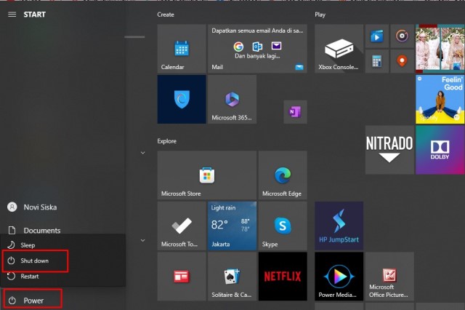The height and width of the screenshot is (310, 465).
Task: Expand the upper app list chevron
Action: (x=142, y=153)
